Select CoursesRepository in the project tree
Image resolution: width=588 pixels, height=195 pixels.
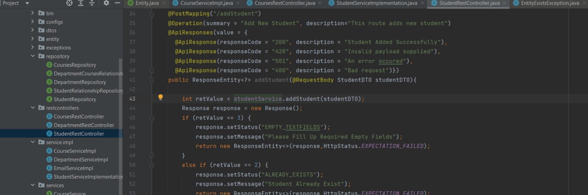(74, 65)
